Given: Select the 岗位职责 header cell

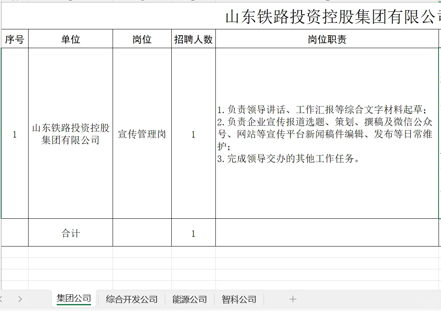Looking at the screenshot, I should tap(327, 39).
